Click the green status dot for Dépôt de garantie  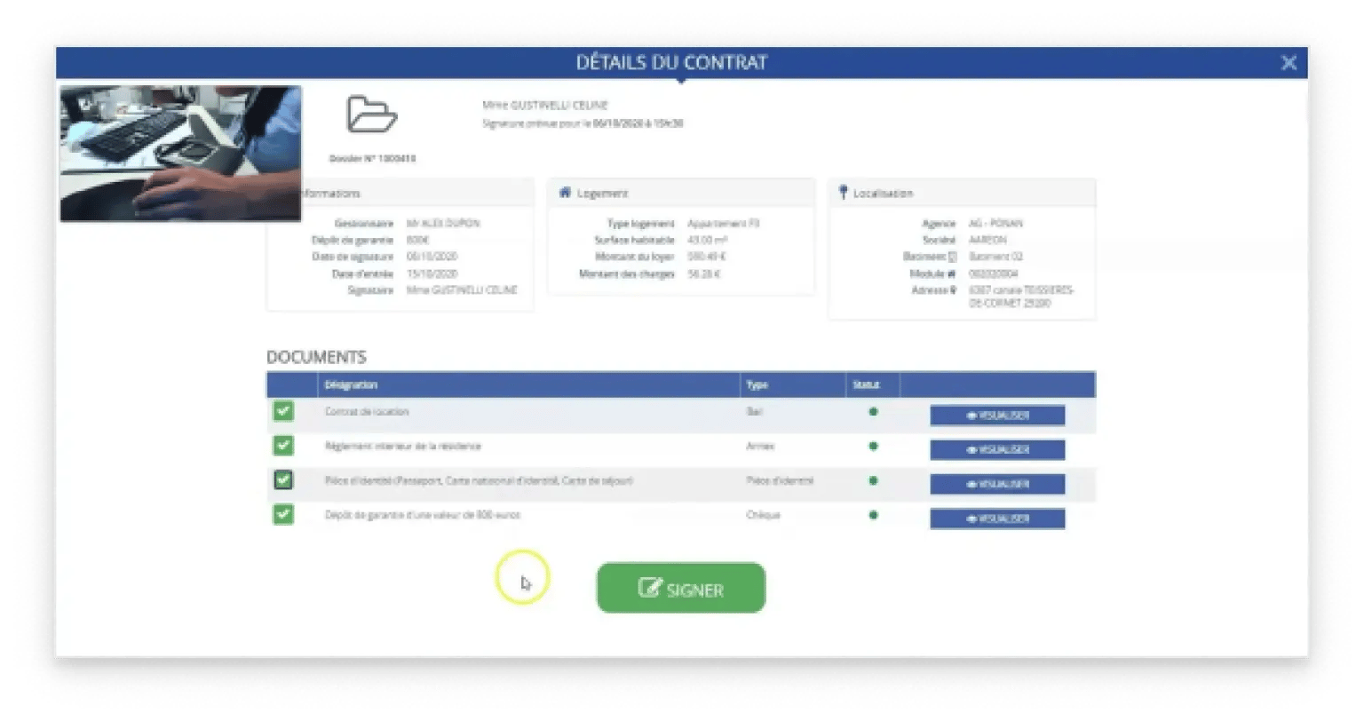point(873,515)
